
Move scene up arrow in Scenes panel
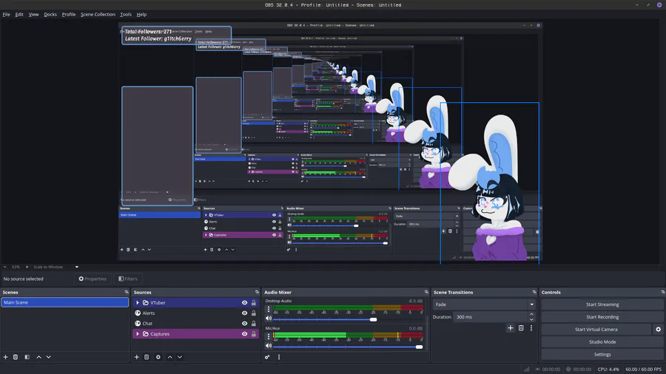pos(38,357)
